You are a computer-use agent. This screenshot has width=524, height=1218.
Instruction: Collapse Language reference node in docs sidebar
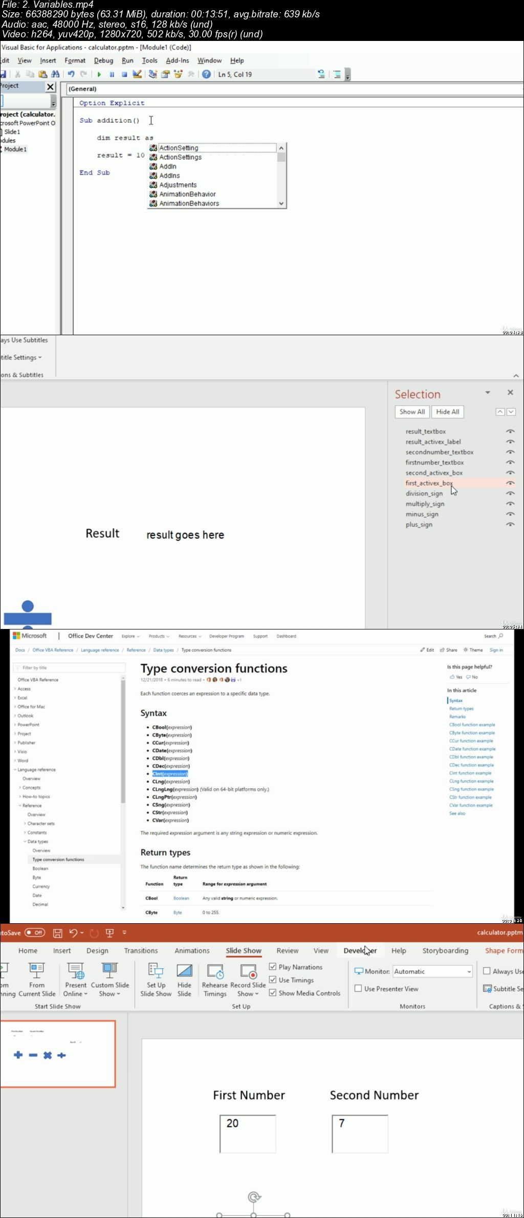(x=15, y=770)
